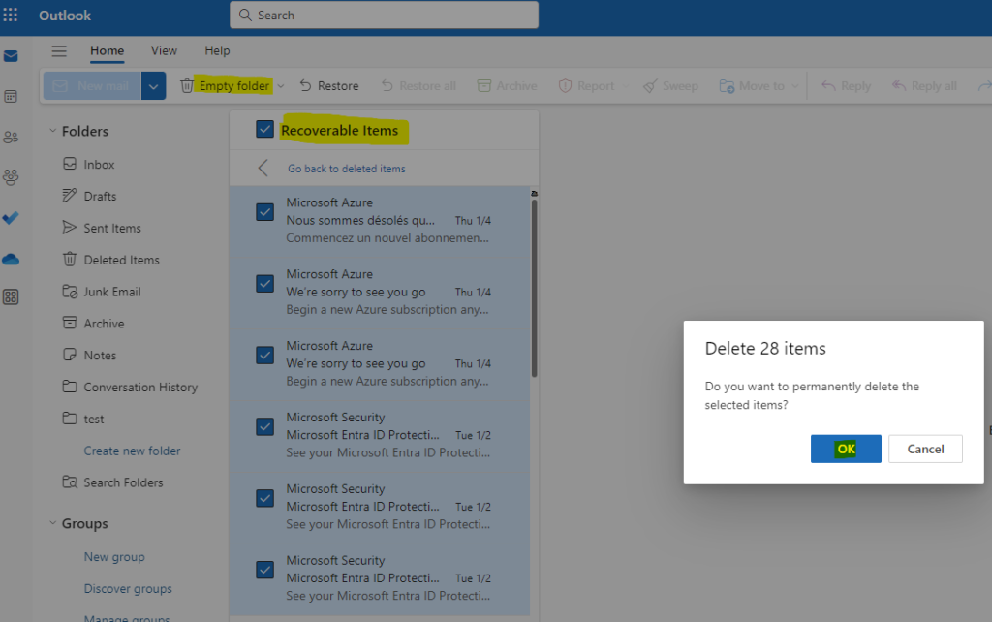992x622 pixels.
Task: Switch to the Home tab
Action: coord(107,50)
